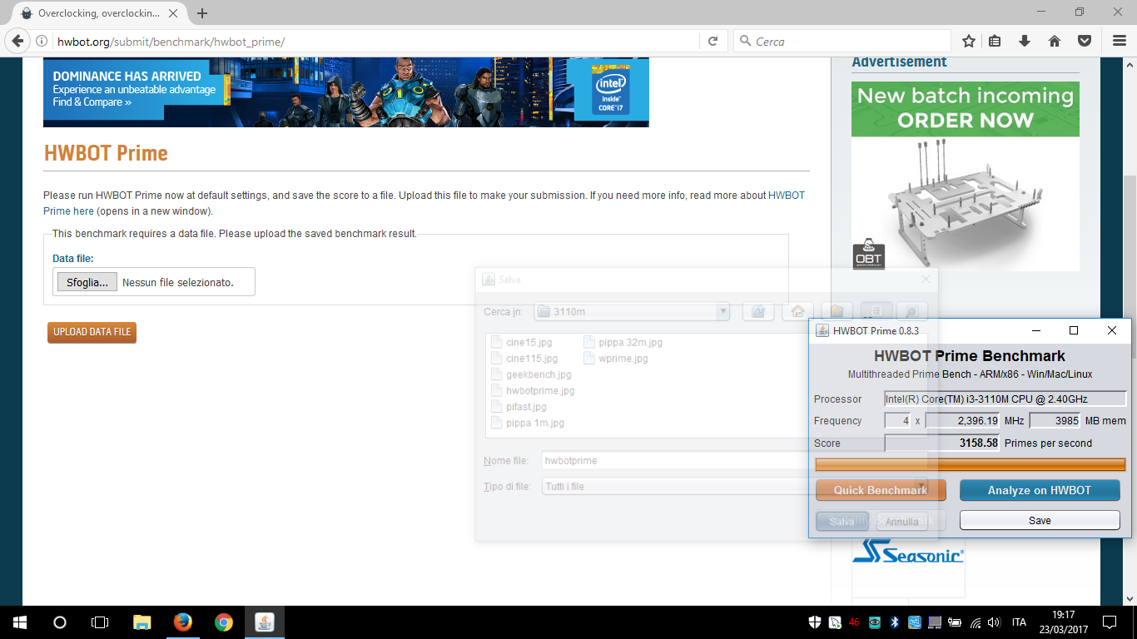The height and width of the screenshot is (639, 1137).
Task: Show bookmarks list icon in Firefox toolbar
Action: point(995,41)
